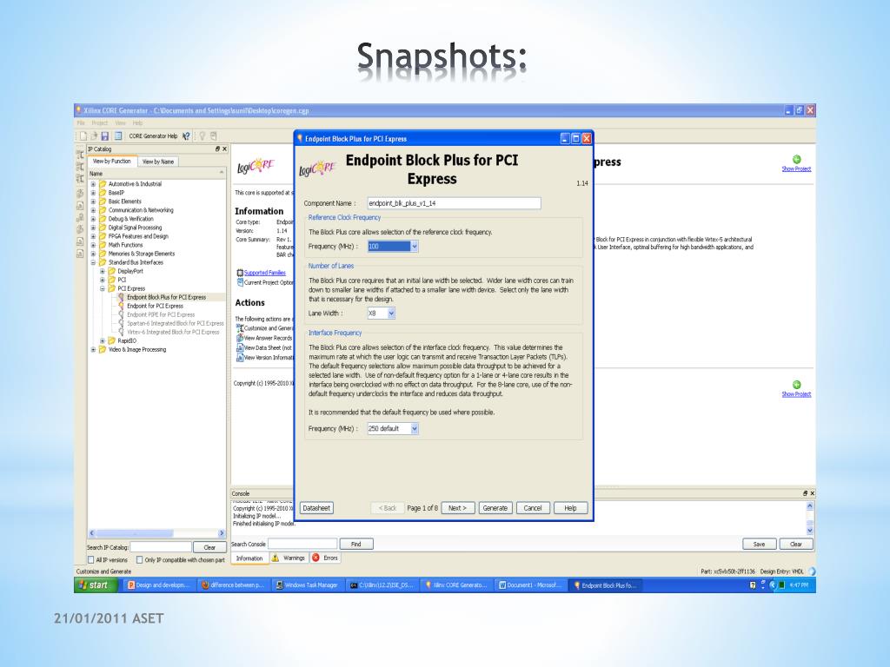Float the IP Catalog panel

tap(217, 149)
